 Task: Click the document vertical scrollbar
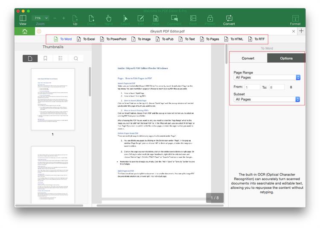[226, 54]
